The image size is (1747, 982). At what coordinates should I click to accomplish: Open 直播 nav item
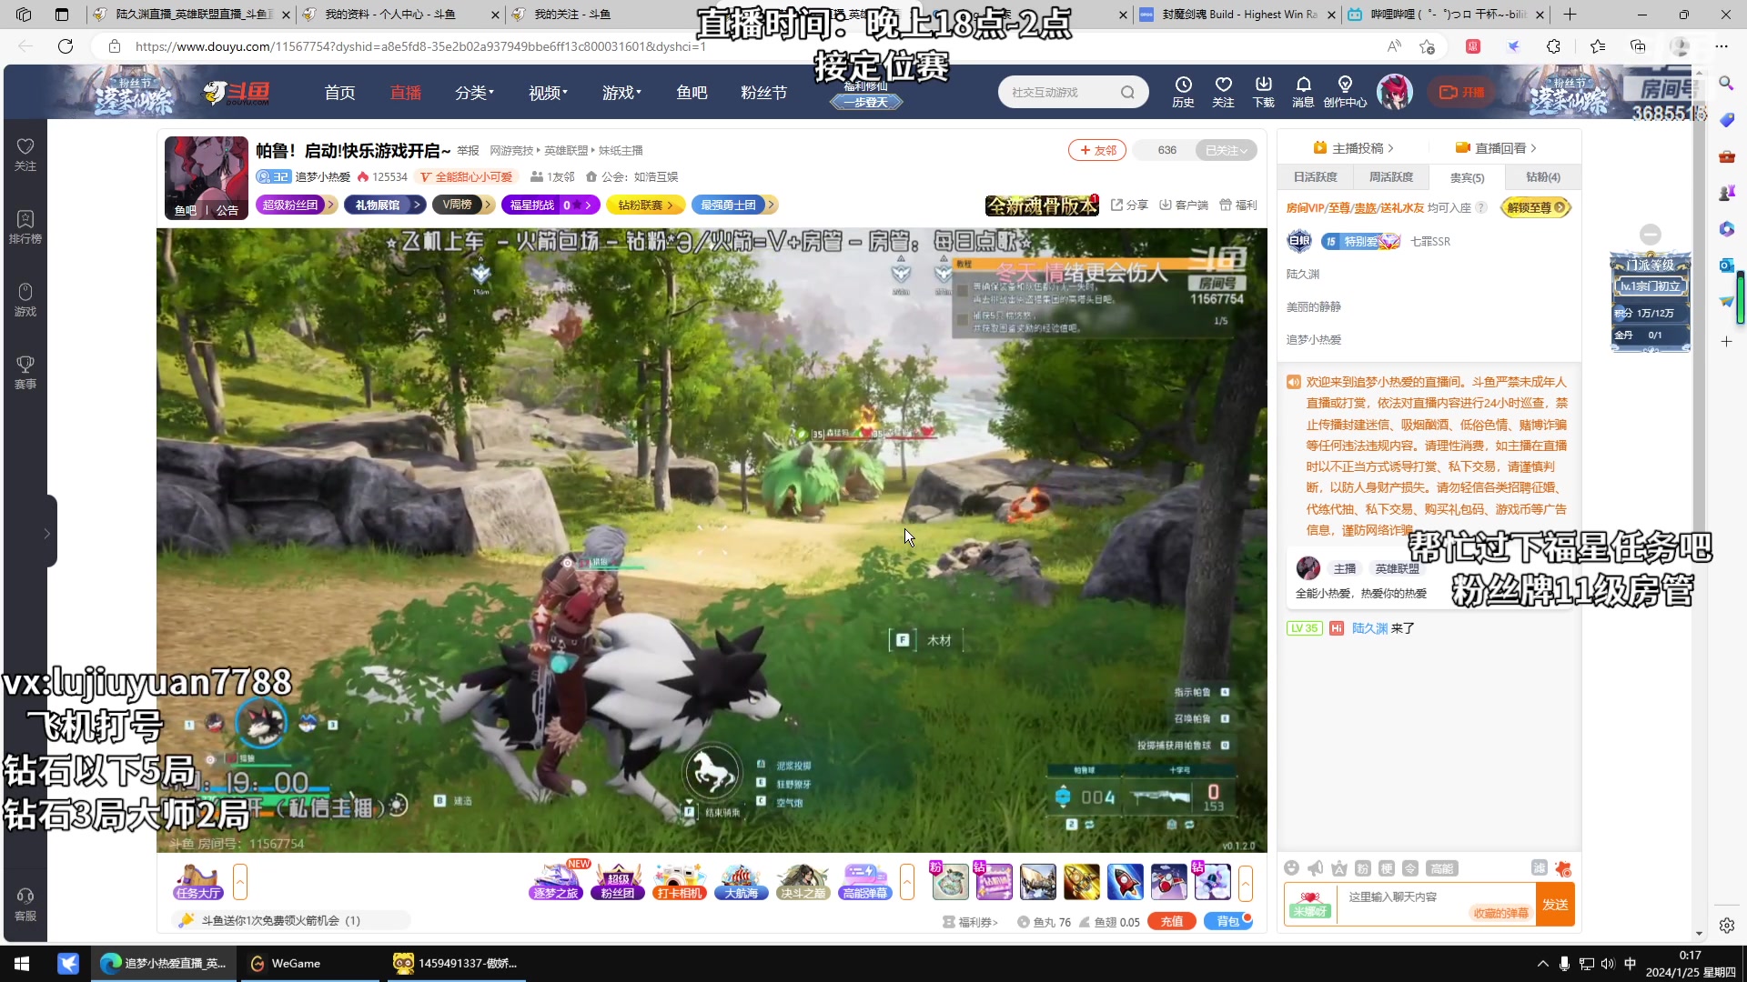point(405,93)
